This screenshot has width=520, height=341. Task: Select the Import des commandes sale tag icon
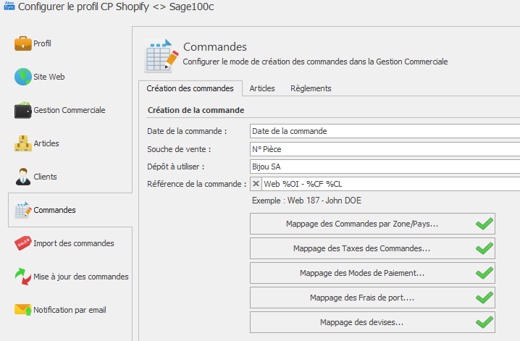tap(23, 243)
